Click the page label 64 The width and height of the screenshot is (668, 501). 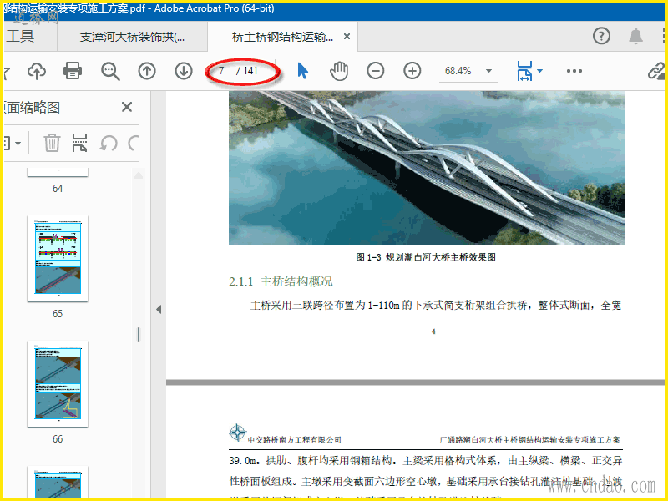click(58, 189)
